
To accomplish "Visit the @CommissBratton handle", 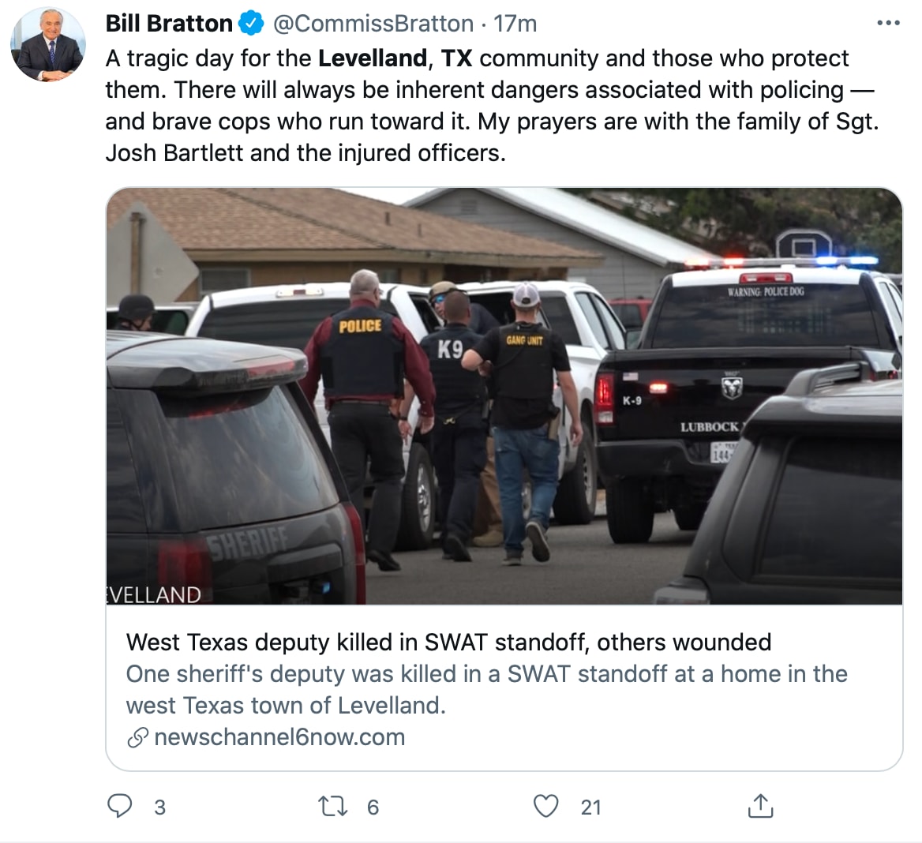I will coord(373,24).
